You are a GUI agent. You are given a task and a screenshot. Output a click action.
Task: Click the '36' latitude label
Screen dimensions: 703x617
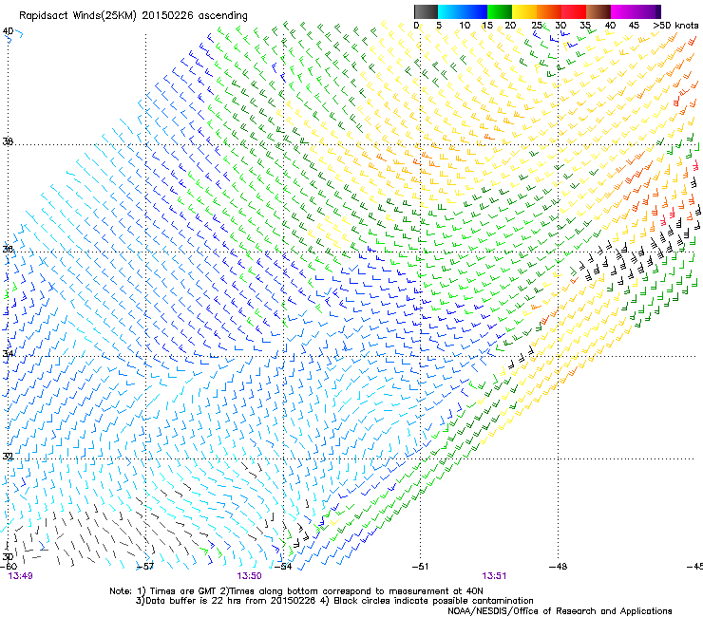8,249
